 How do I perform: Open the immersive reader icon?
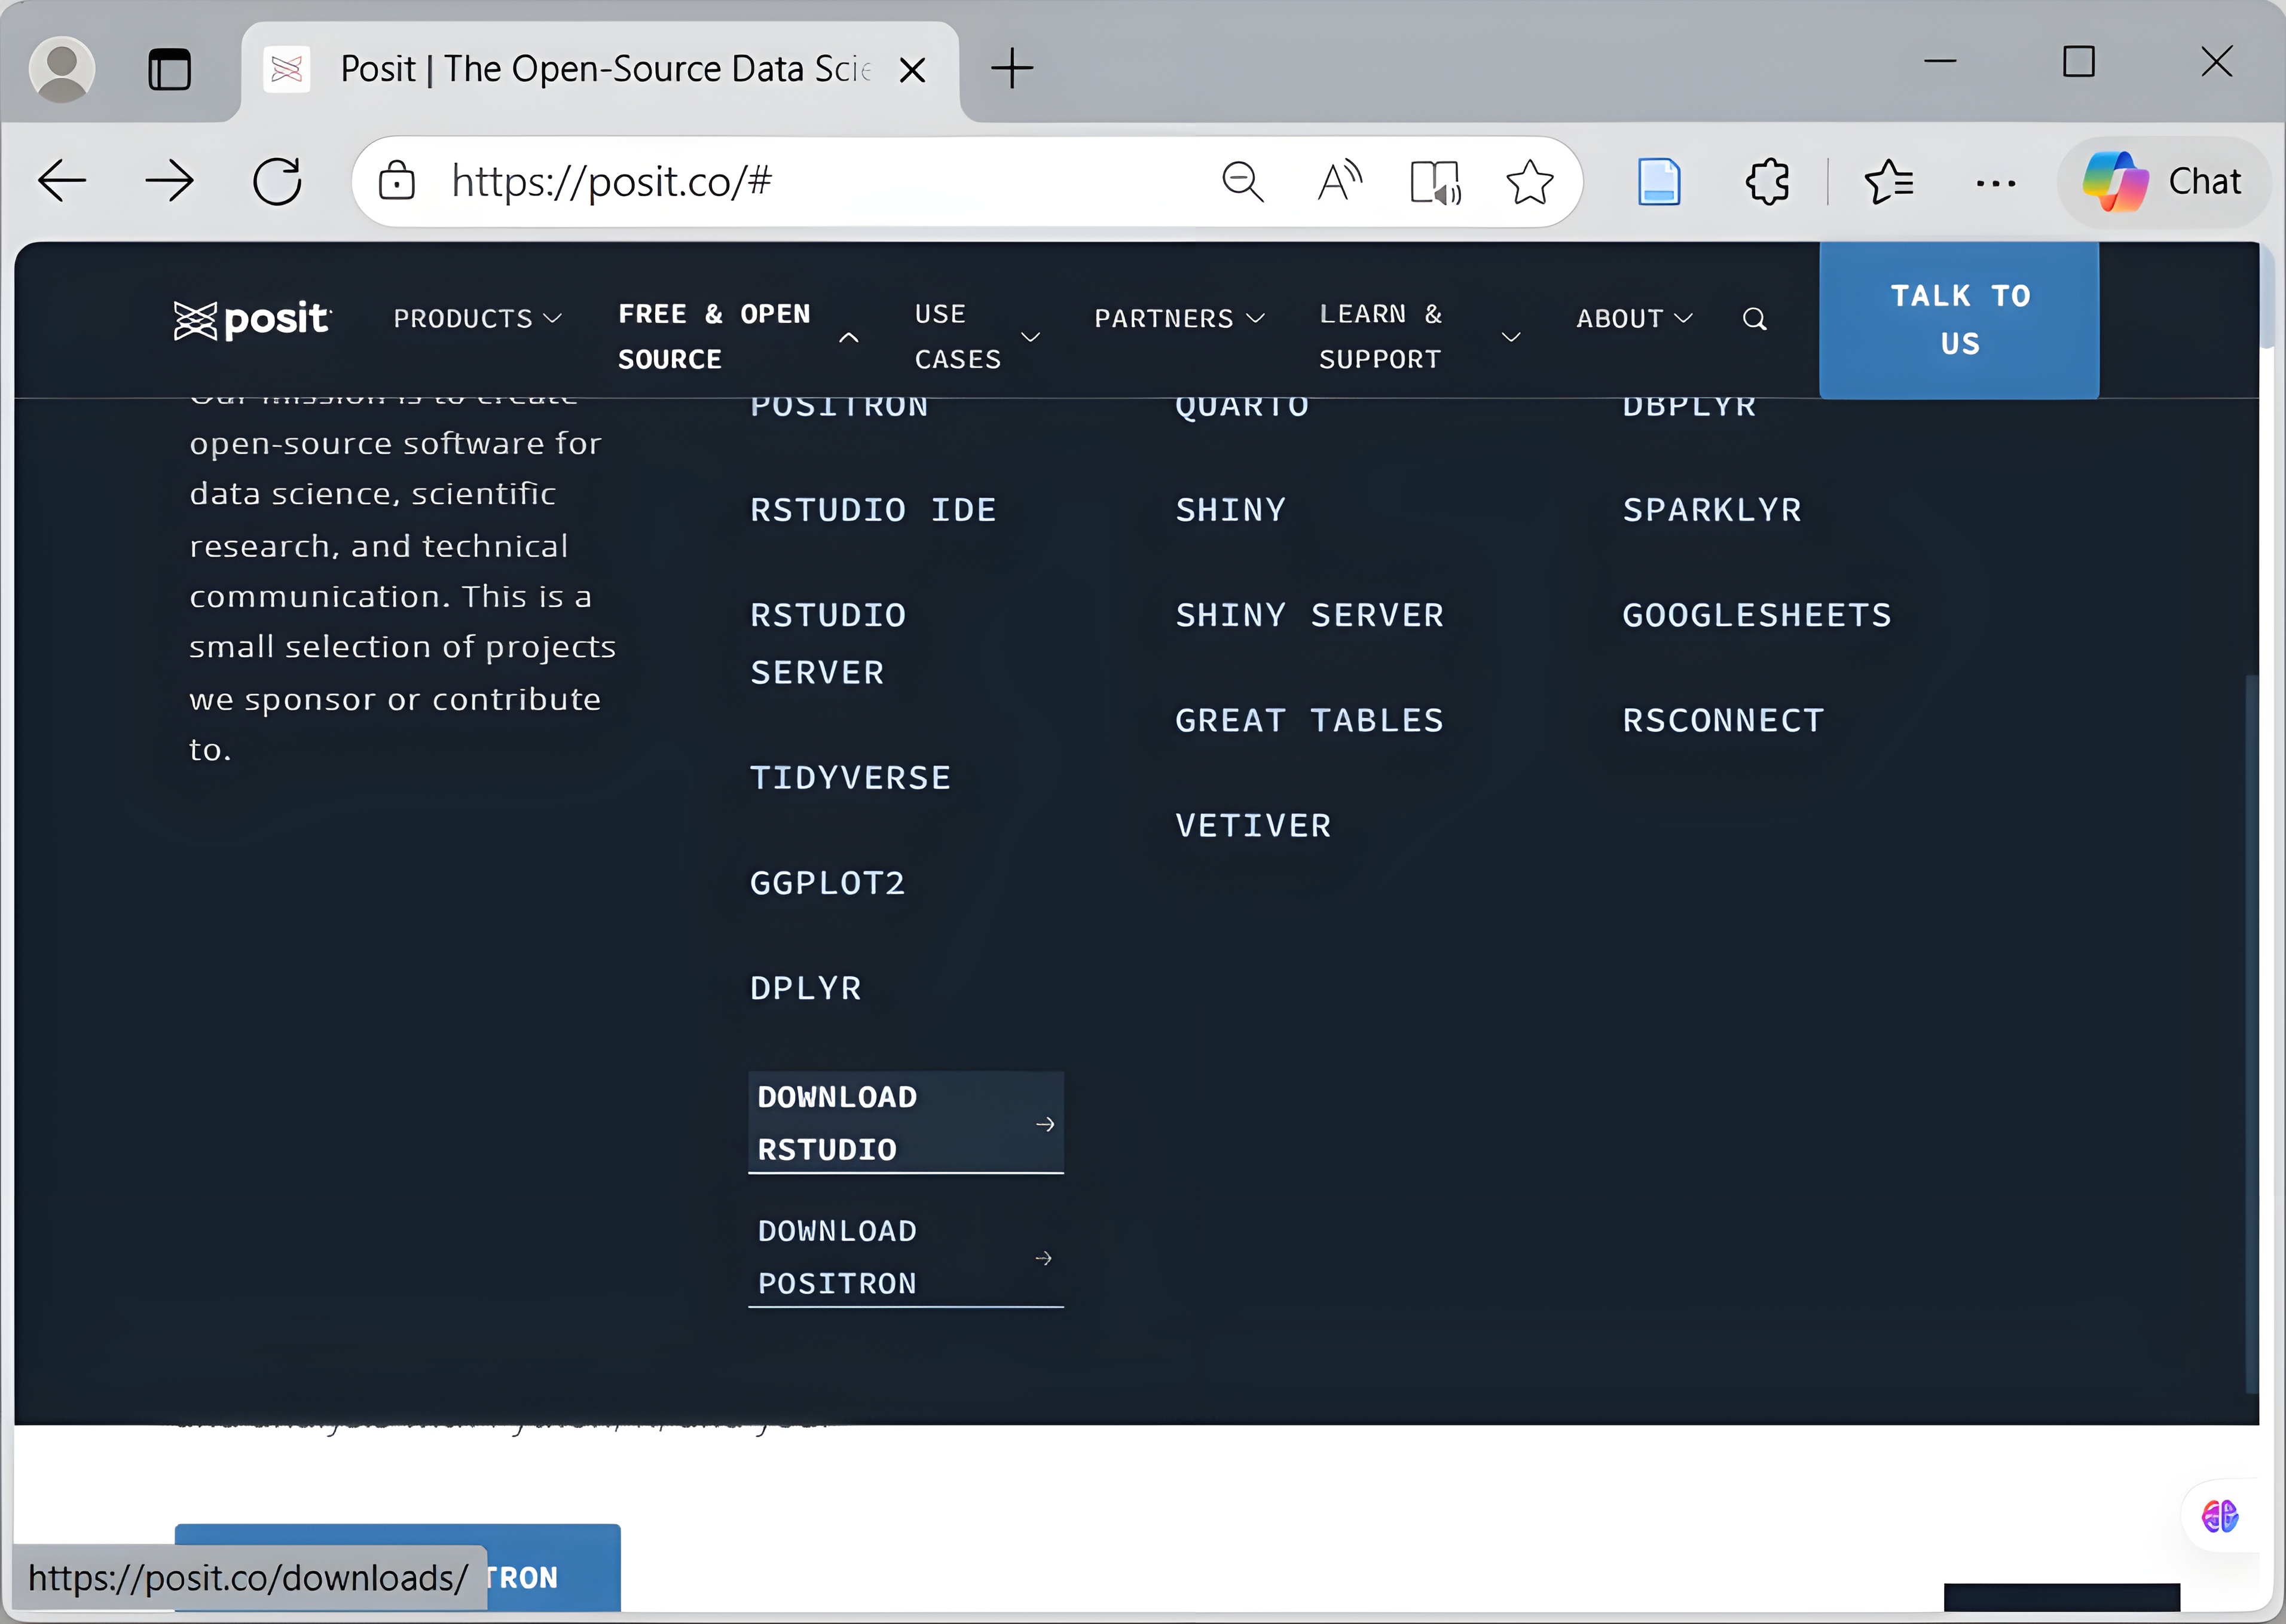point(1435,182)
